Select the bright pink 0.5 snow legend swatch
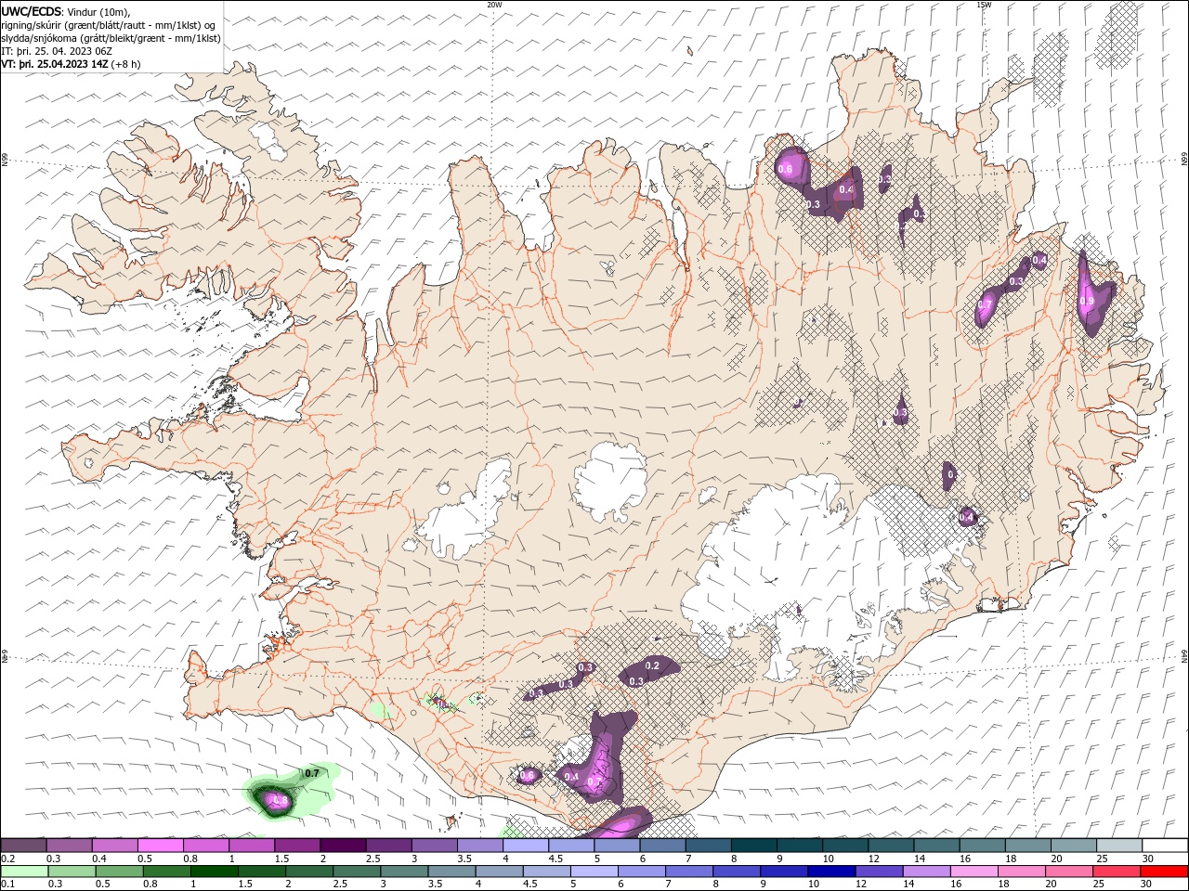The height and width of the screenshot is (891, 1189). point(161,846)
